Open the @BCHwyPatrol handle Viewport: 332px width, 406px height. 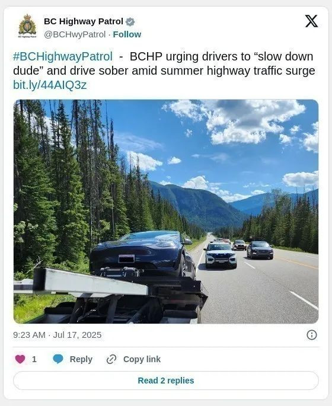pyautogui.click(x=75, y=34)
